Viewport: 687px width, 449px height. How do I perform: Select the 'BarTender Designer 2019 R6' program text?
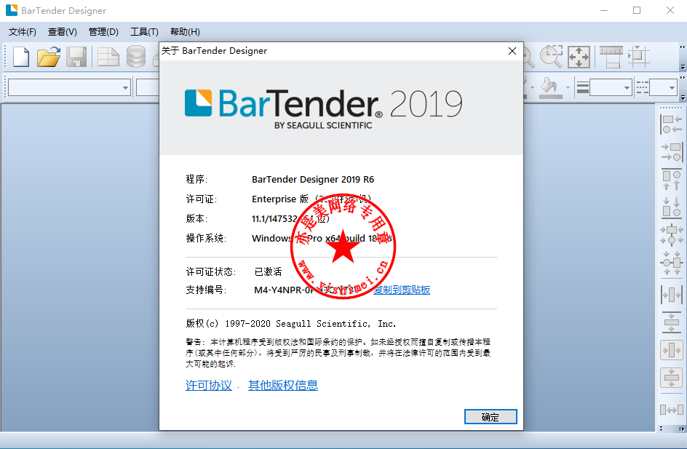click(x=313, y=179)
